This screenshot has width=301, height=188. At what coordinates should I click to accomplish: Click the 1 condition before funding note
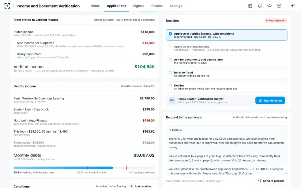[111, 186]
